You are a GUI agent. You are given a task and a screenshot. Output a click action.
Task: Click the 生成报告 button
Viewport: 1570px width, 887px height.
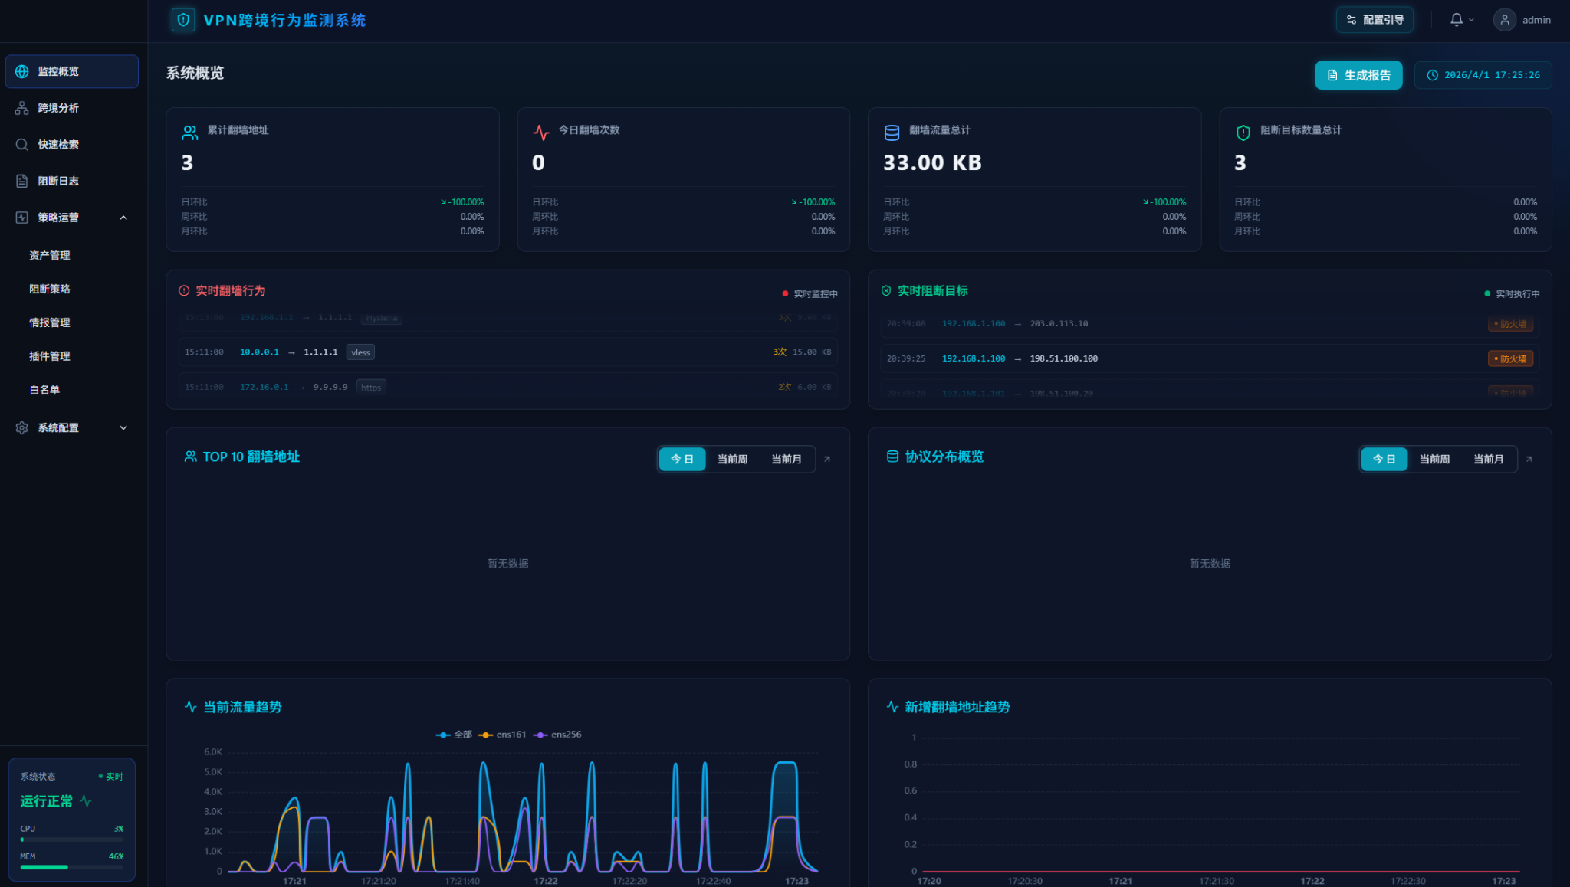click(1358, 75)
